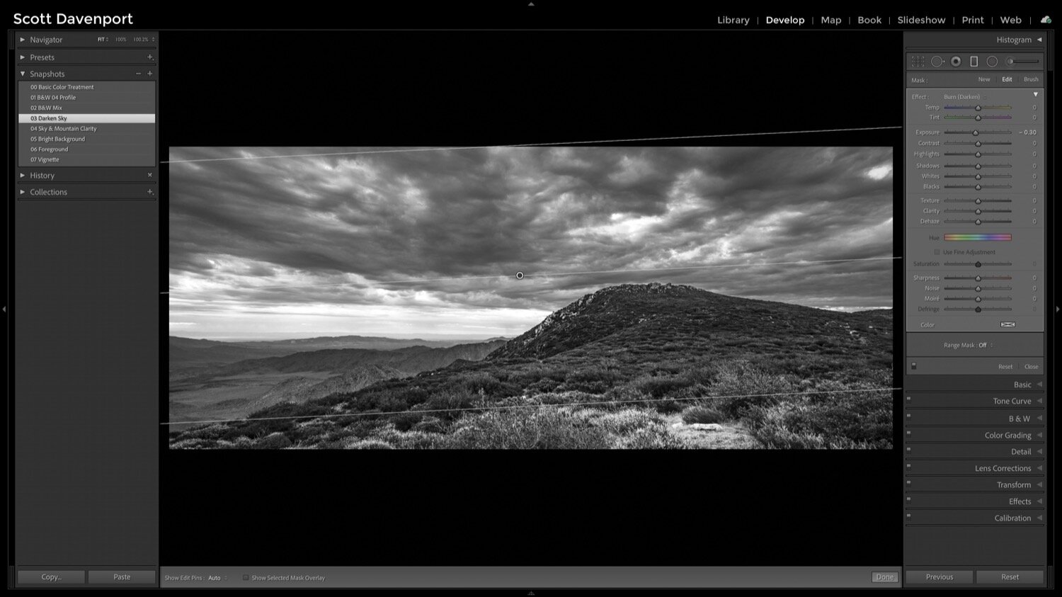Image resolution: width=1062 pixels, height=597 pixels.
Task: Toggle the Lens Corrections panel switch
Action: pyautogui.click(x=908, y=466)
